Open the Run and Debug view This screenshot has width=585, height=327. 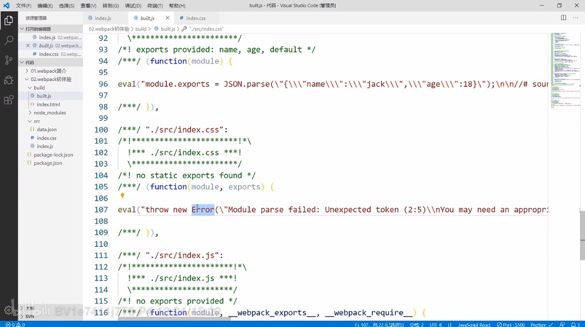pyautogui.click(x=9, y=79)
